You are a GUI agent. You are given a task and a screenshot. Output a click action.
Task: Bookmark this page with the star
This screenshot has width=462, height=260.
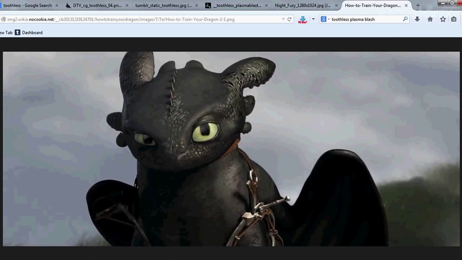[443, 19]
